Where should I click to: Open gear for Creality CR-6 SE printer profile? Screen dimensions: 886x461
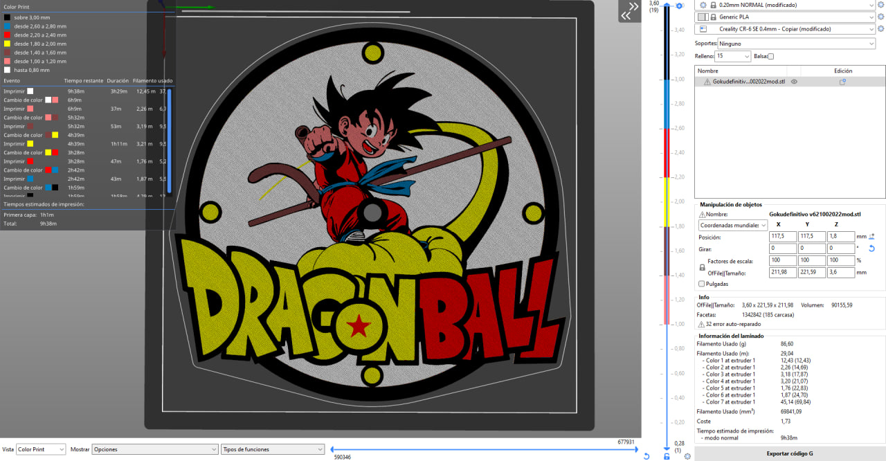pyautogui.click(x=881, y=29)
